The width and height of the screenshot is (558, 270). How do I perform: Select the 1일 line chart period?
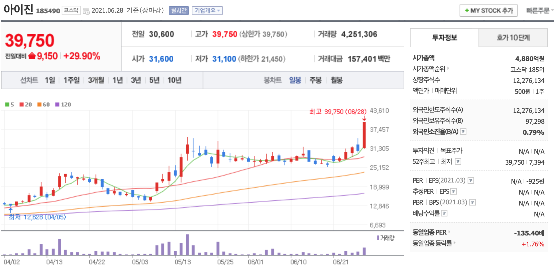[x=50, y=80]
